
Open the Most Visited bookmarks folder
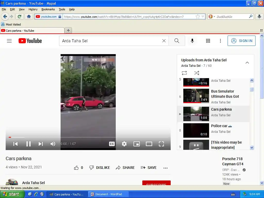click(11, 24)
